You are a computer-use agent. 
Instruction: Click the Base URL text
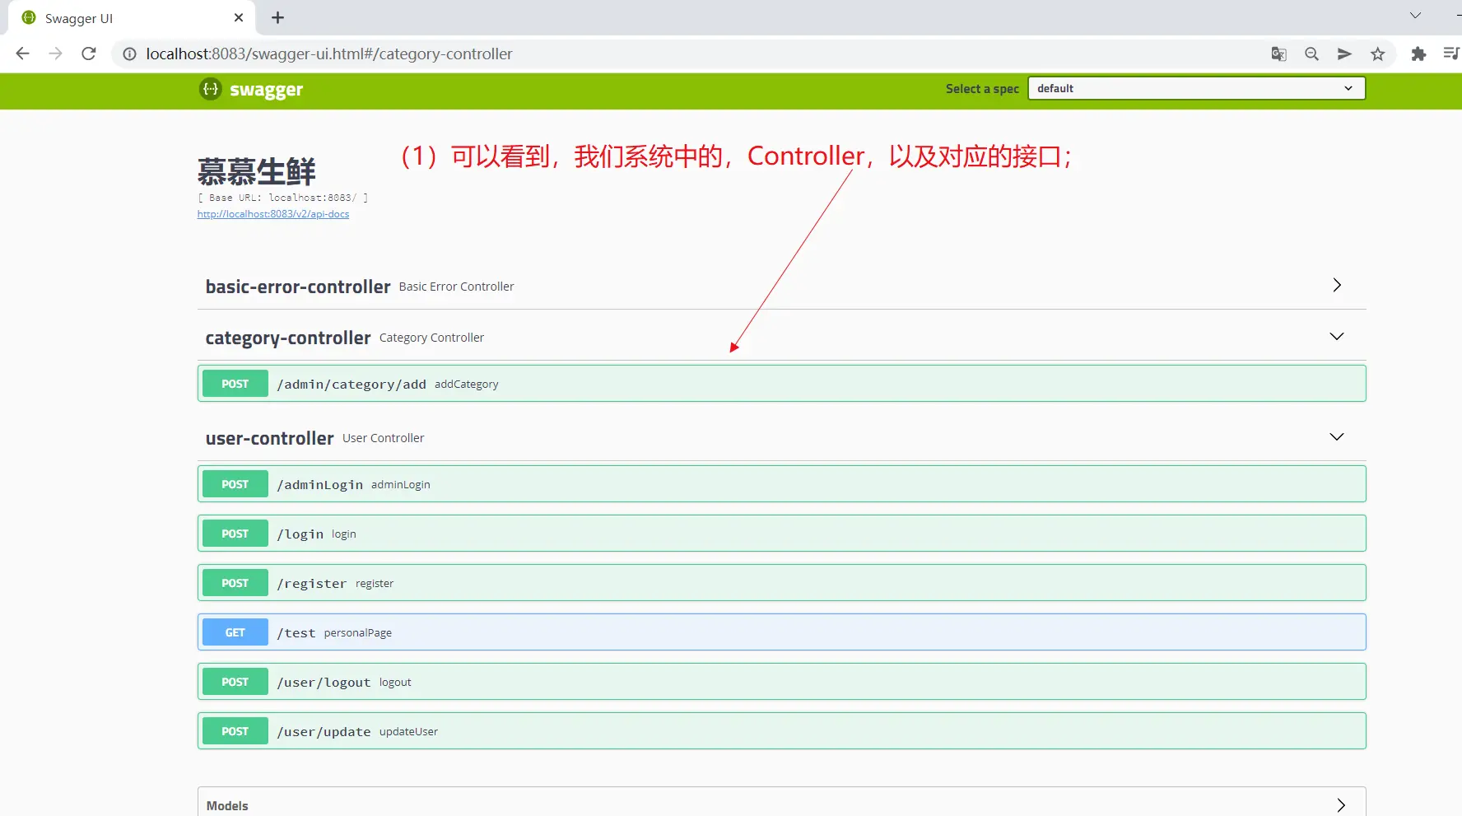(283, 198)
